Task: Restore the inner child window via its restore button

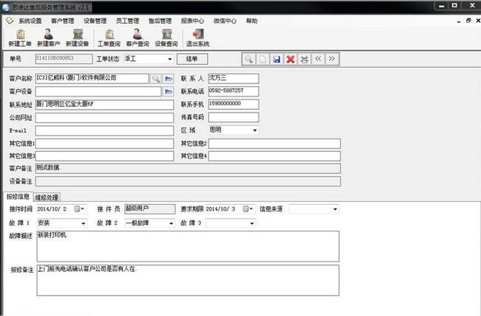Action: [x=468, y=21]
